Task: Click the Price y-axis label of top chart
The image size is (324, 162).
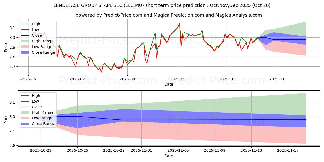Action: (6, 47)
